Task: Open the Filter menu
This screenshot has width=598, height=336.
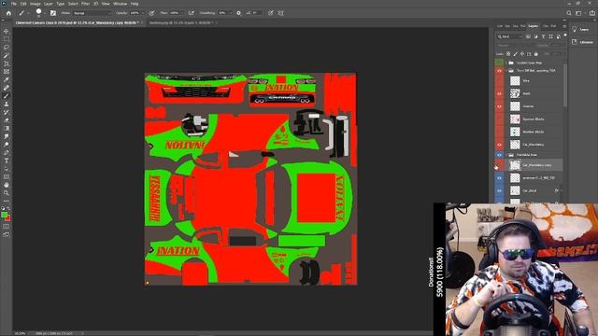Action: pyautogui.click(x=85, y=4)
